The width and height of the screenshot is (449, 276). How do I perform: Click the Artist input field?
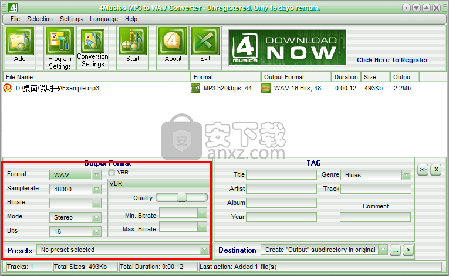[x=281, y=189]
